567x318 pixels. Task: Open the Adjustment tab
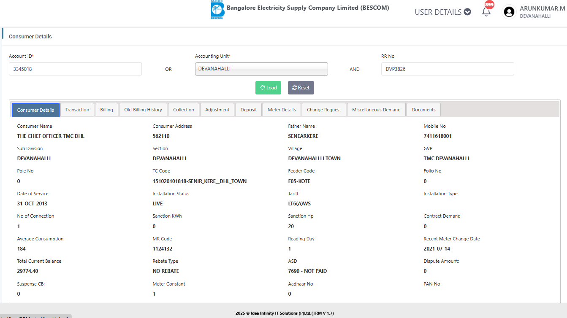(x=217, y=110)
